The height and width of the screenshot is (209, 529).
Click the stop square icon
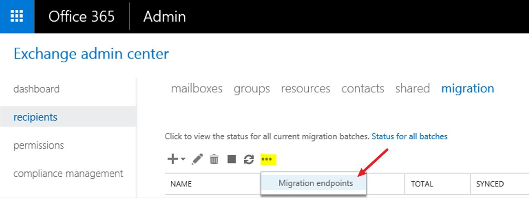pyautogui.click(x=232, y=159)
